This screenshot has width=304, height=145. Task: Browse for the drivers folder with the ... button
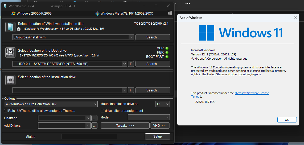[x=94, y=126]
